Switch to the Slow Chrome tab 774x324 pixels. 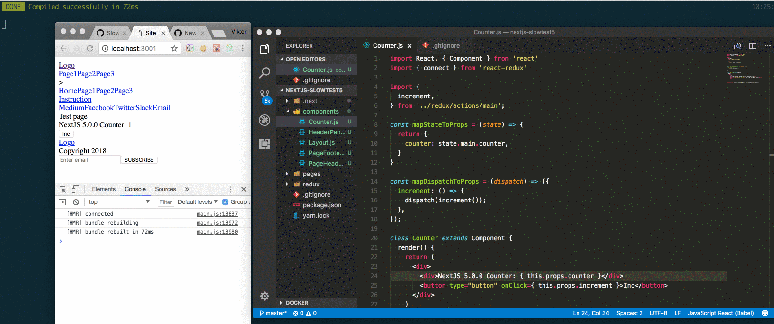point(110,33)
